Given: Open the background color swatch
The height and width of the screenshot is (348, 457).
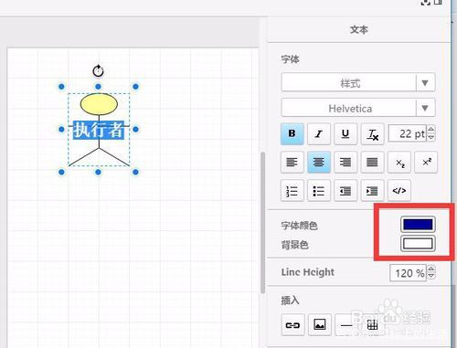Looking at the screenshot, I should point(418,244).
